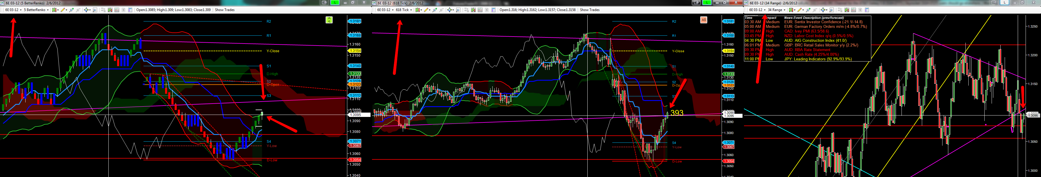Open crosshair cursor options in BetterRenko chart
The image size is (1041, 177).
pos(88,10)
